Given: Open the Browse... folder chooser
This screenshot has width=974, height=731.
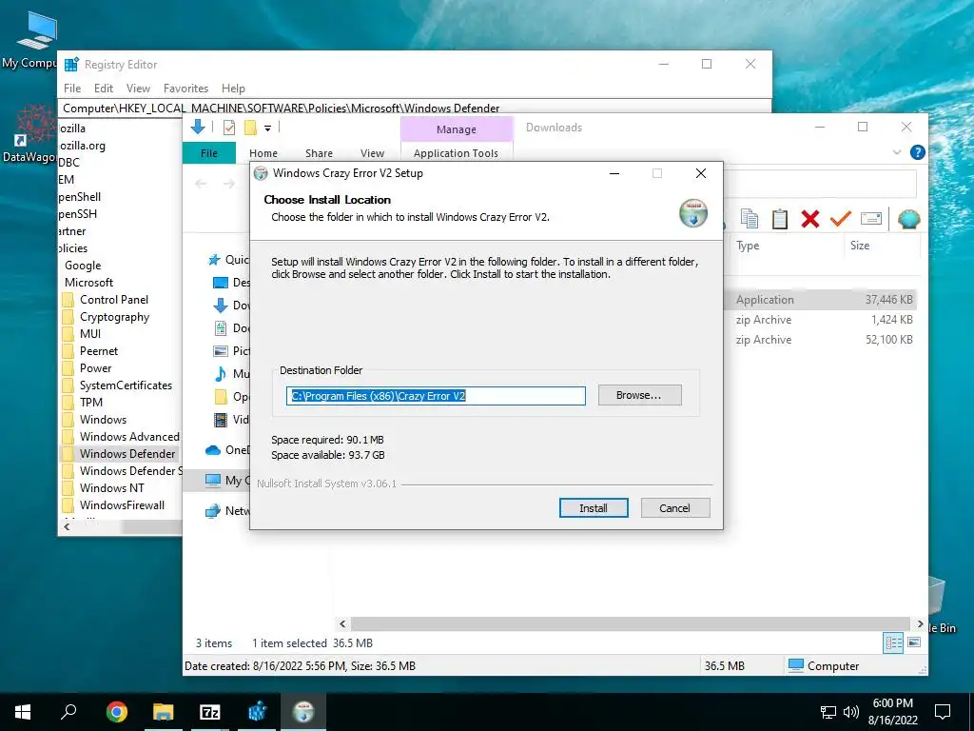Looking at the screenshot, I should point(639,395).
